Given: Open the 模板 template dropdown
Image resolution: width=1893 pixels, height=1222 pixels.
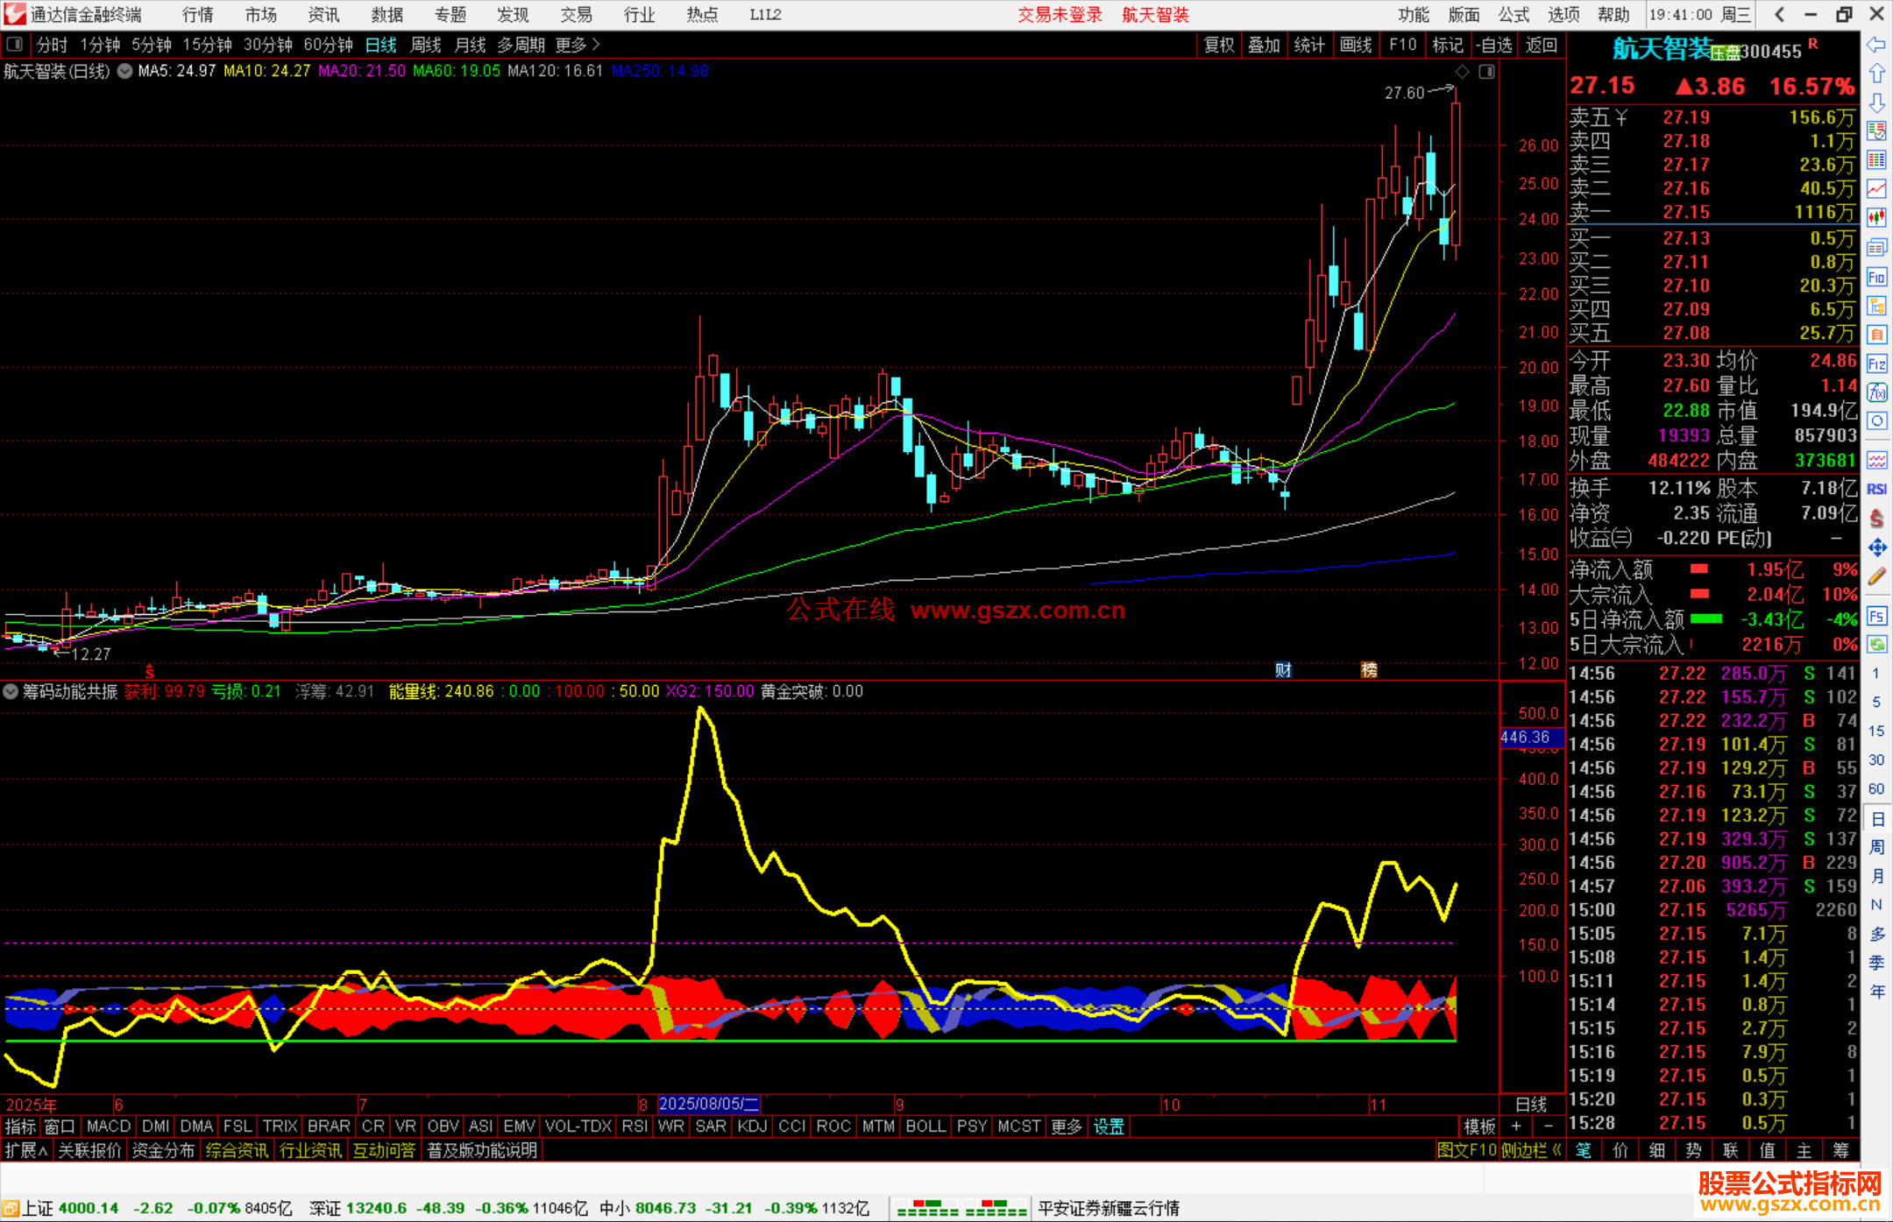Looking at the screenshot, I should pyautogui.click(x=1479, y=1127).
